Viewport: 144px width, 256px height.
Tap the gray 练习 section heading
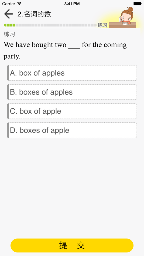click(x=9, y=34)
